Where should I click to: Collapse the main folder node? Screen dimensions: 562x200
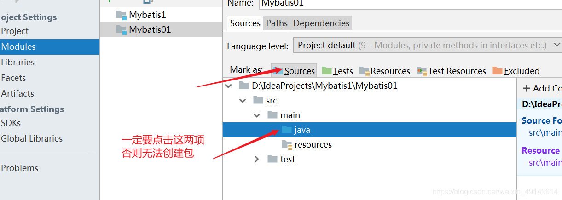click(x=257, y=115)
